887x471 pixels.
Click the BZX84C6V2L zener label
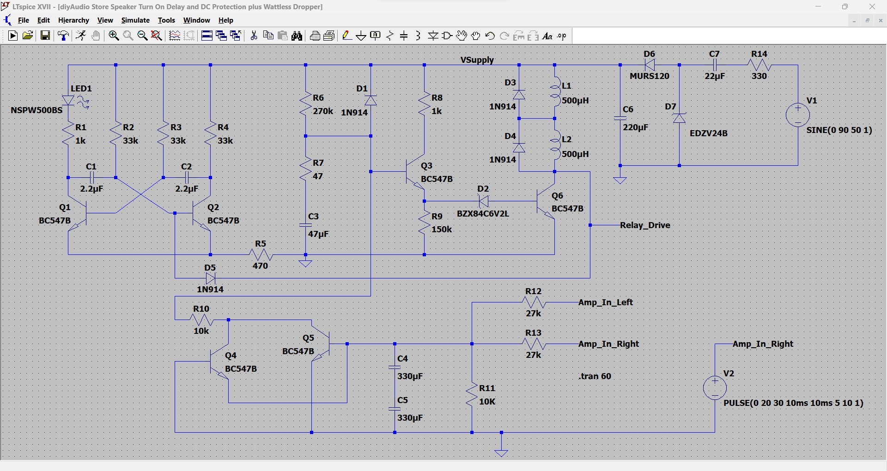[483, 214]
